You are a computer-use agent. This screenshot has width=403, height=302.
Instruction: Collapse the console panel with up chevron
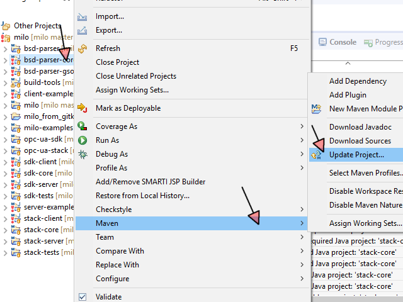click(348, 63)
